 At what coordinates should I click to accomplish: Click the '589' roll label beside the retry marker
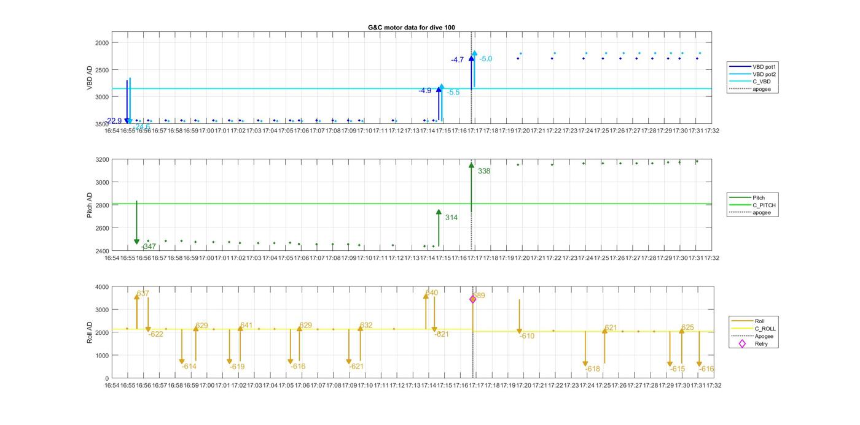(x=480, y=296)
